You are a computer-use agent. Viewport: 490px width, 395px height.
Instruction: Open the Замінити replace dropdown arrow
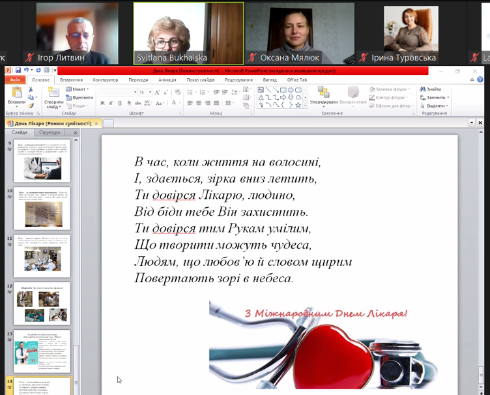coord(448,98)
